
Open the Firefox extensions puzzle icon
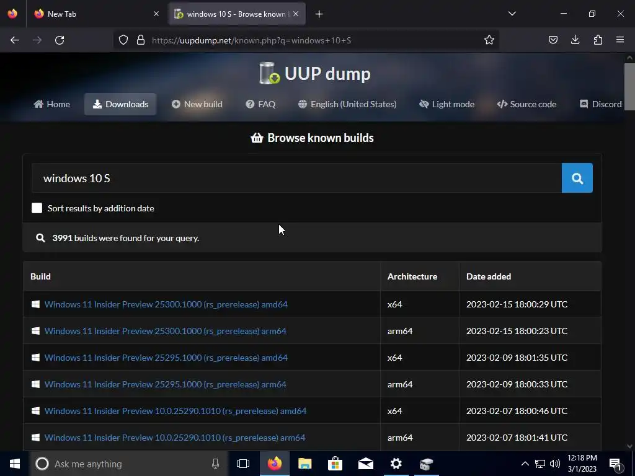pyautogui.click(x=598, y=40)
